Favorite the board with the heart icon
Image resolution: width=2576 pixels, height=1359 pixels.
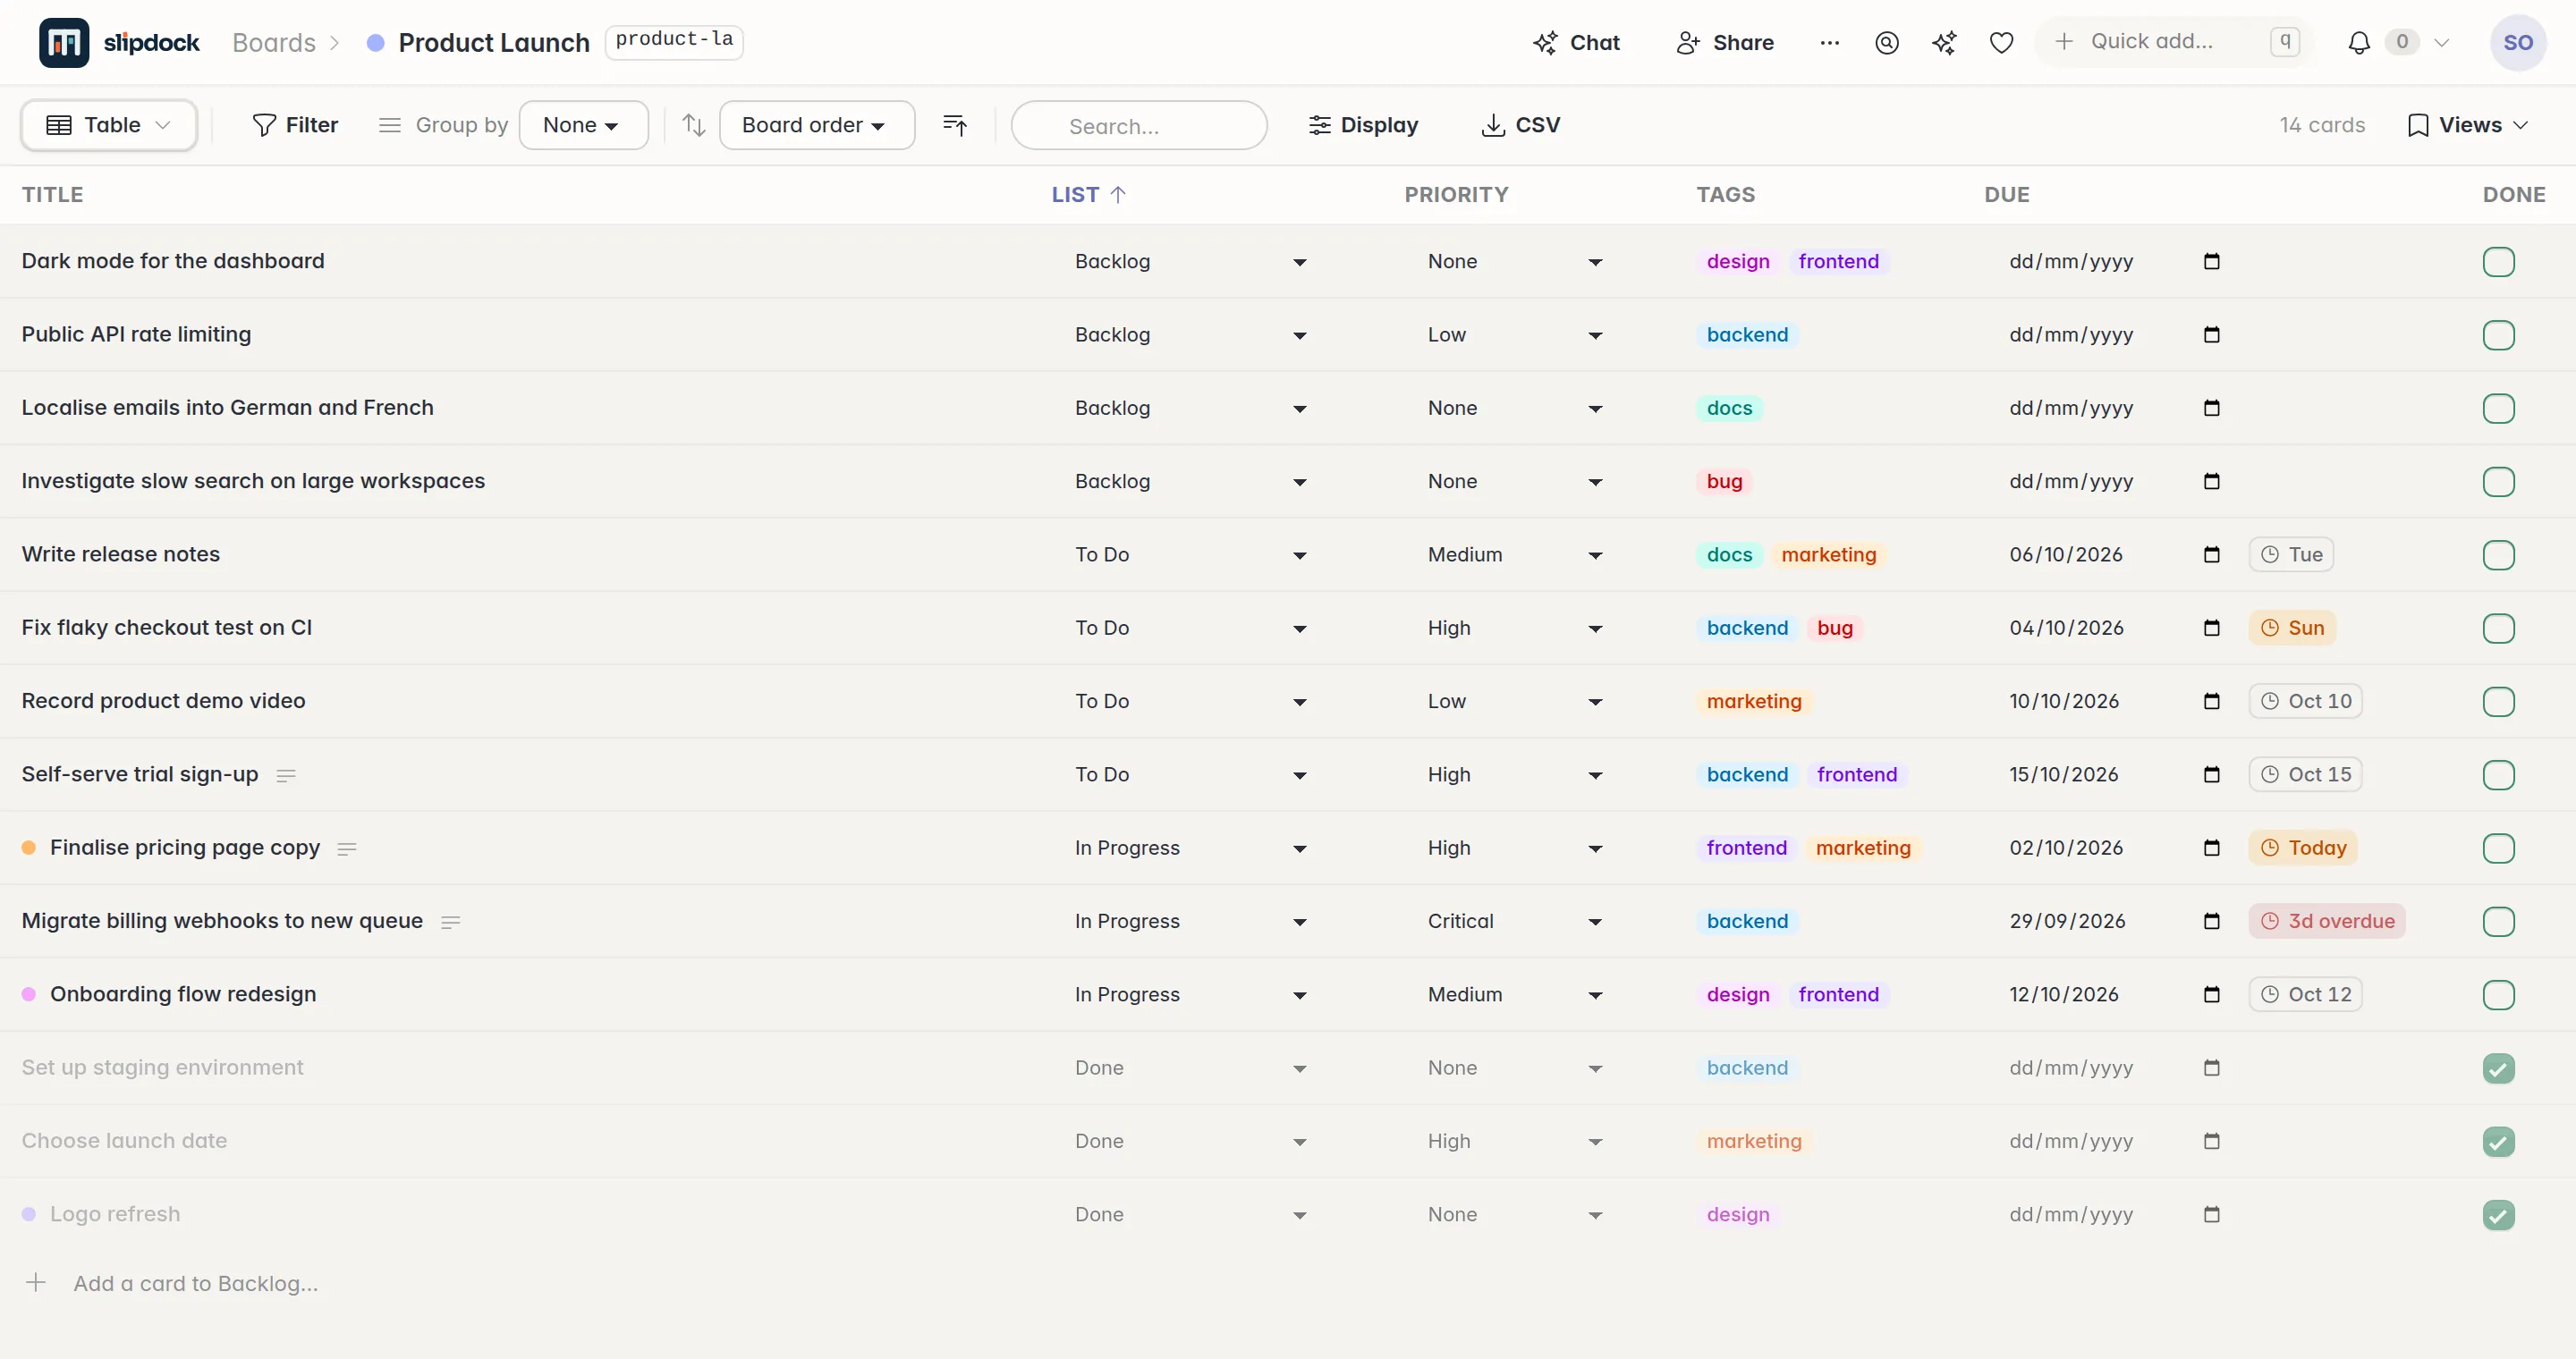(x=2001, y=42)
